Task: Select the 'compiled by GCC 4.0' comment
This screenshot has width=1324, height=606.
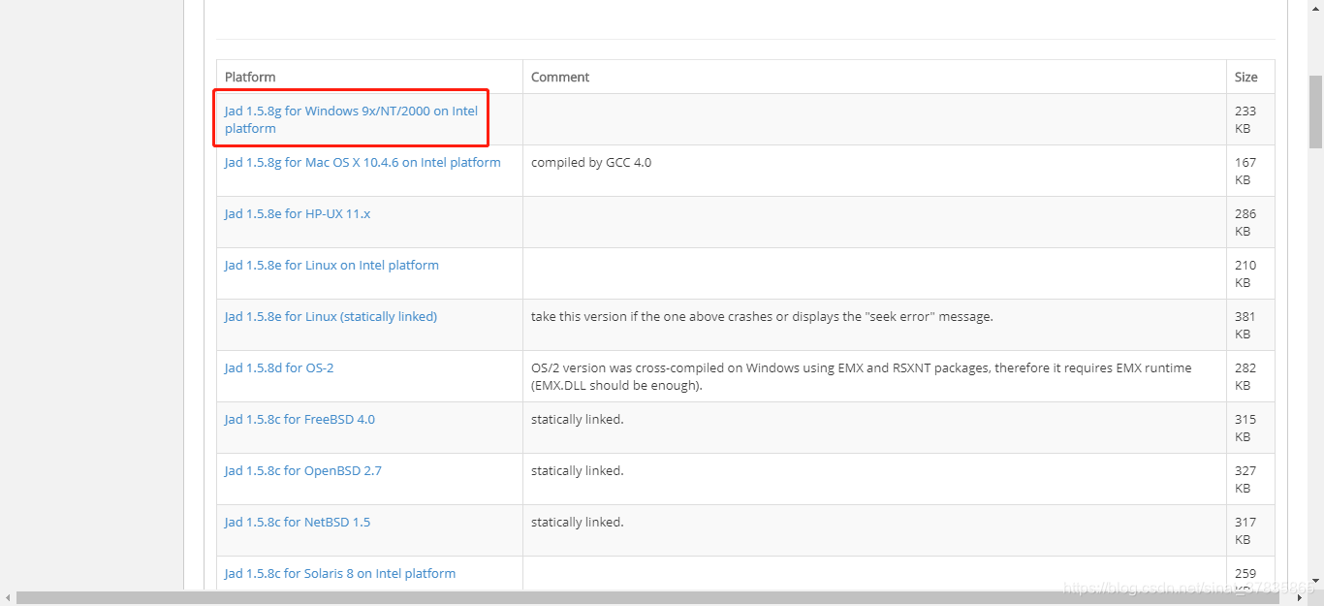Action: click(591, 162)
